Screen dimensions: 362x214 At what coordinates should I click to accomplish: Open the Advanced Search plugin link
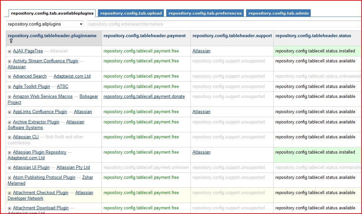[x=30, y=76]
